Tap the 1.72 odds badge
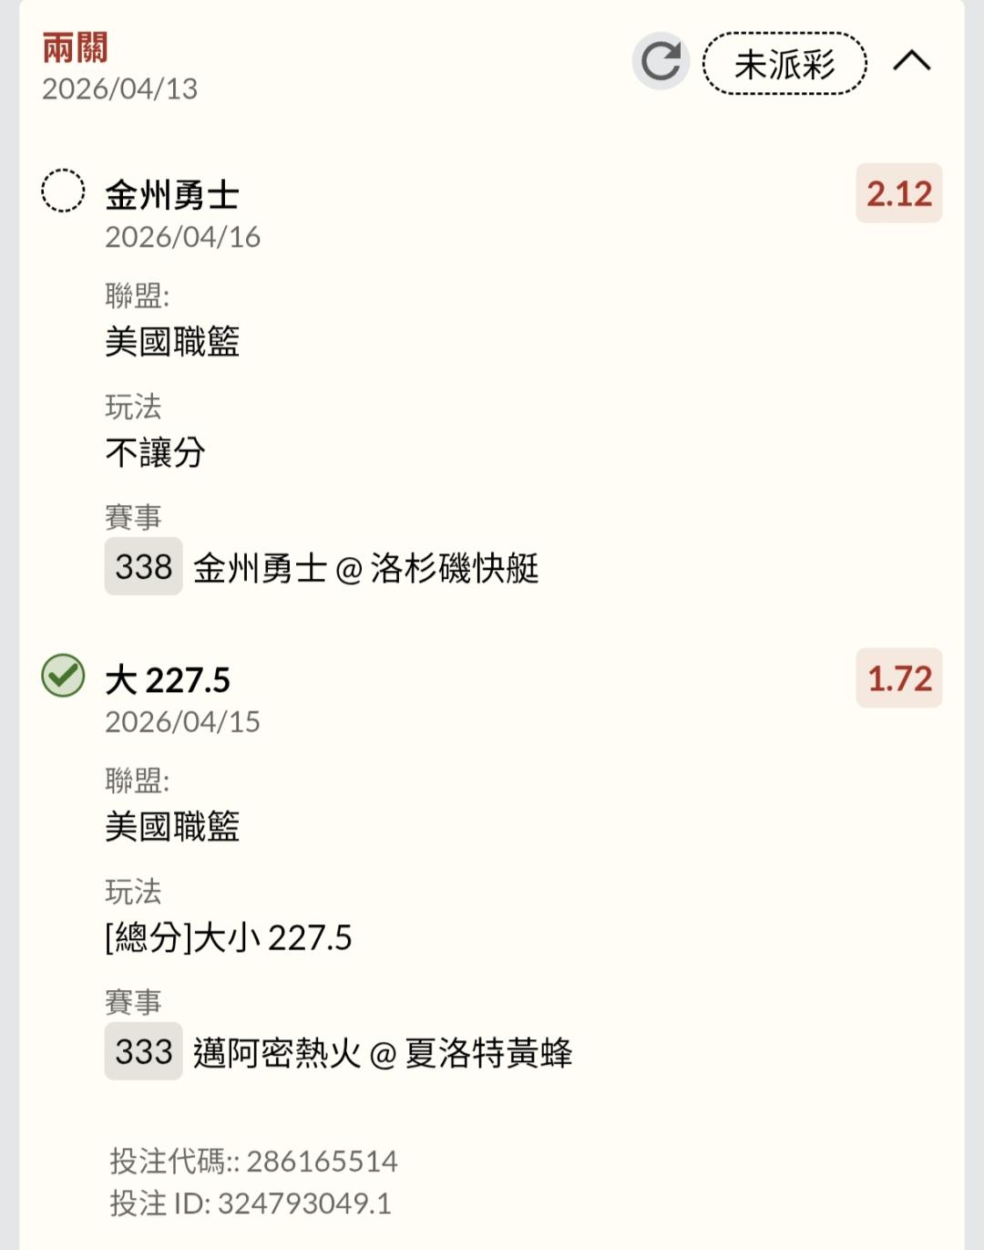Image resolution: width=984 pixels, height=1250 pixels. pos(898,678)
